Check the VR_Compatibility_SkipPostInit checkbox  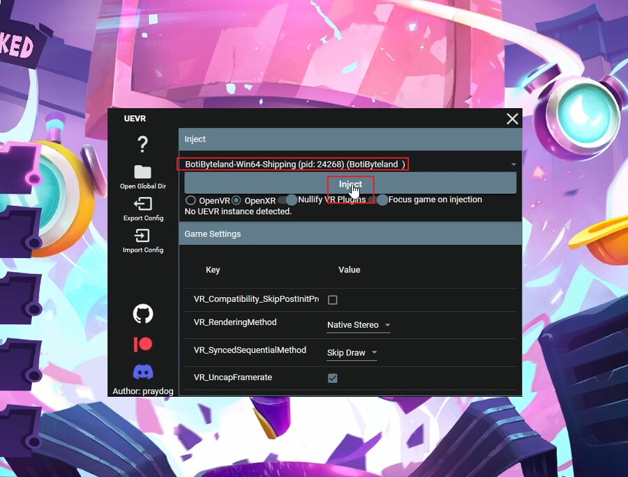[x=333, y=300]
